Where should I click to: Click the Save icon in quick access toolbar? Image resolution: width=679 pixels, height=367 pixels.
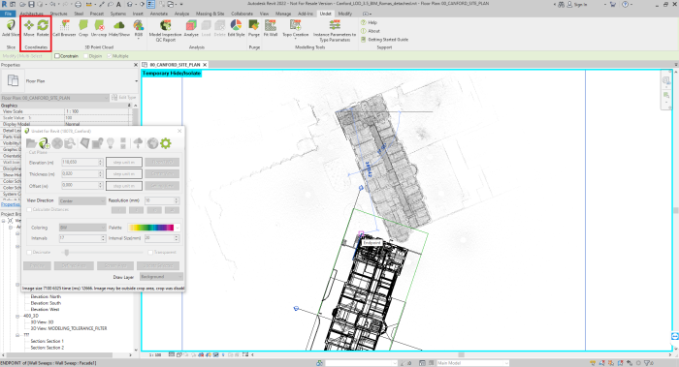(31, 4)
